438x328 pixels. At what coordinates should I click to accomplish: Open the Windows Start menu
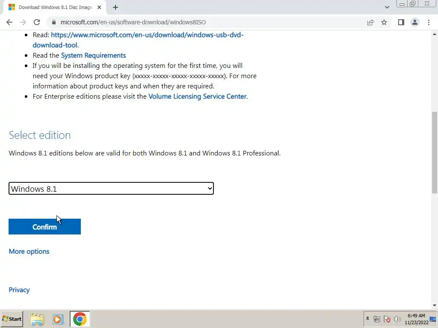[x=12, y=319]
